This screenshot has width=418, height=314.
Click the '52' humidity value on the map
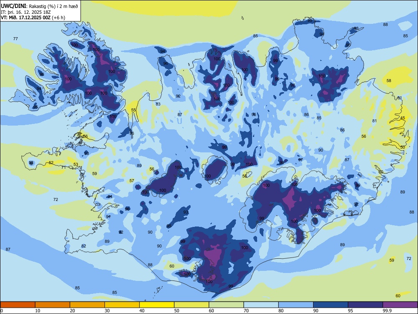[51, 162]
